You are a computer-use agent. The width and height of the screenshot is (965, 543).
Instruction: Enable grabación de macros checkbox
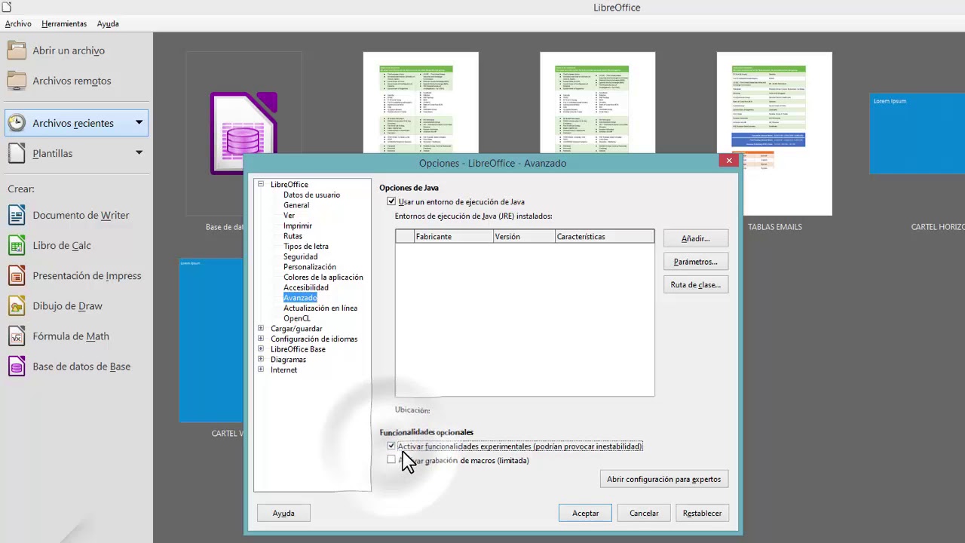tap(391, 460)
